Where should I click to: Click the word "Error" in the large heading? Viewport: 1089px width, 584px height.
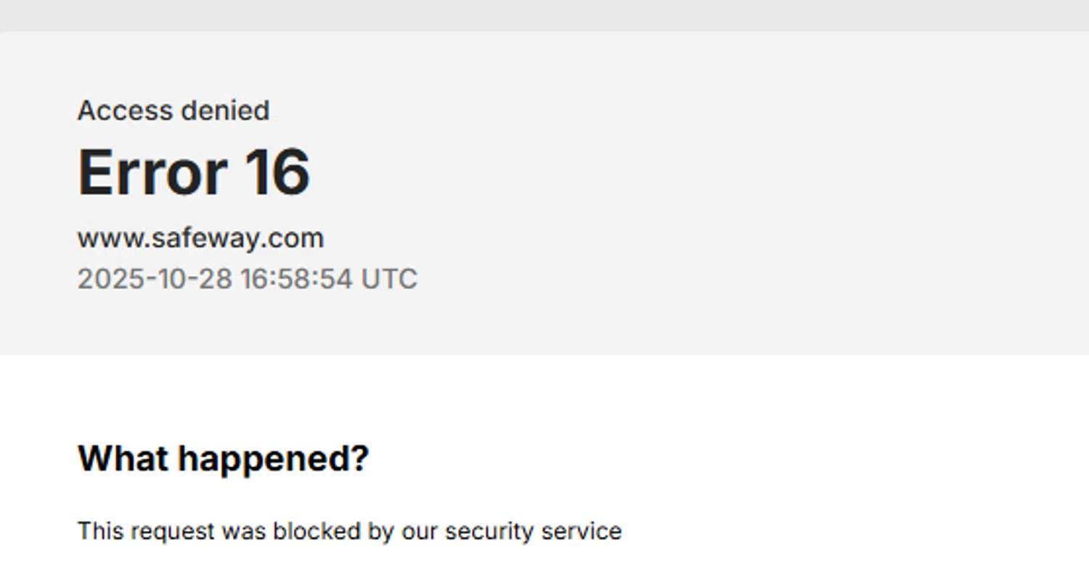(152, 173)
